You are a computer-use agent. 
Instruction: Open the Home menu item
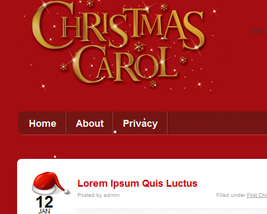coord(43,123)
